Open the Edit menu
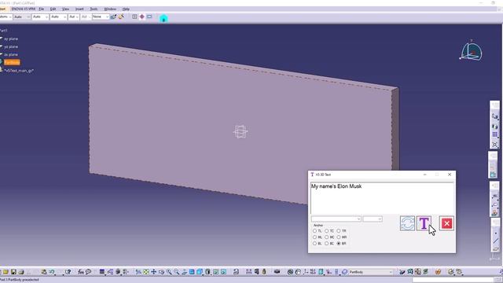 tap(53, 9)
